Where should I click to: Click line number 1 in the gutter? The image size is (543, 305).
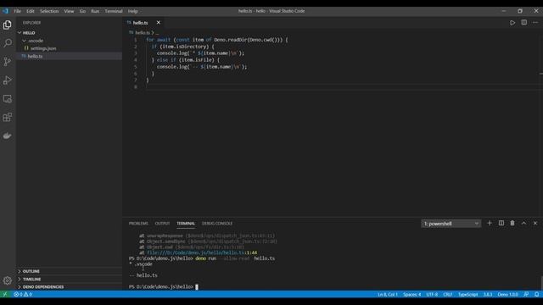click(136, 40)
